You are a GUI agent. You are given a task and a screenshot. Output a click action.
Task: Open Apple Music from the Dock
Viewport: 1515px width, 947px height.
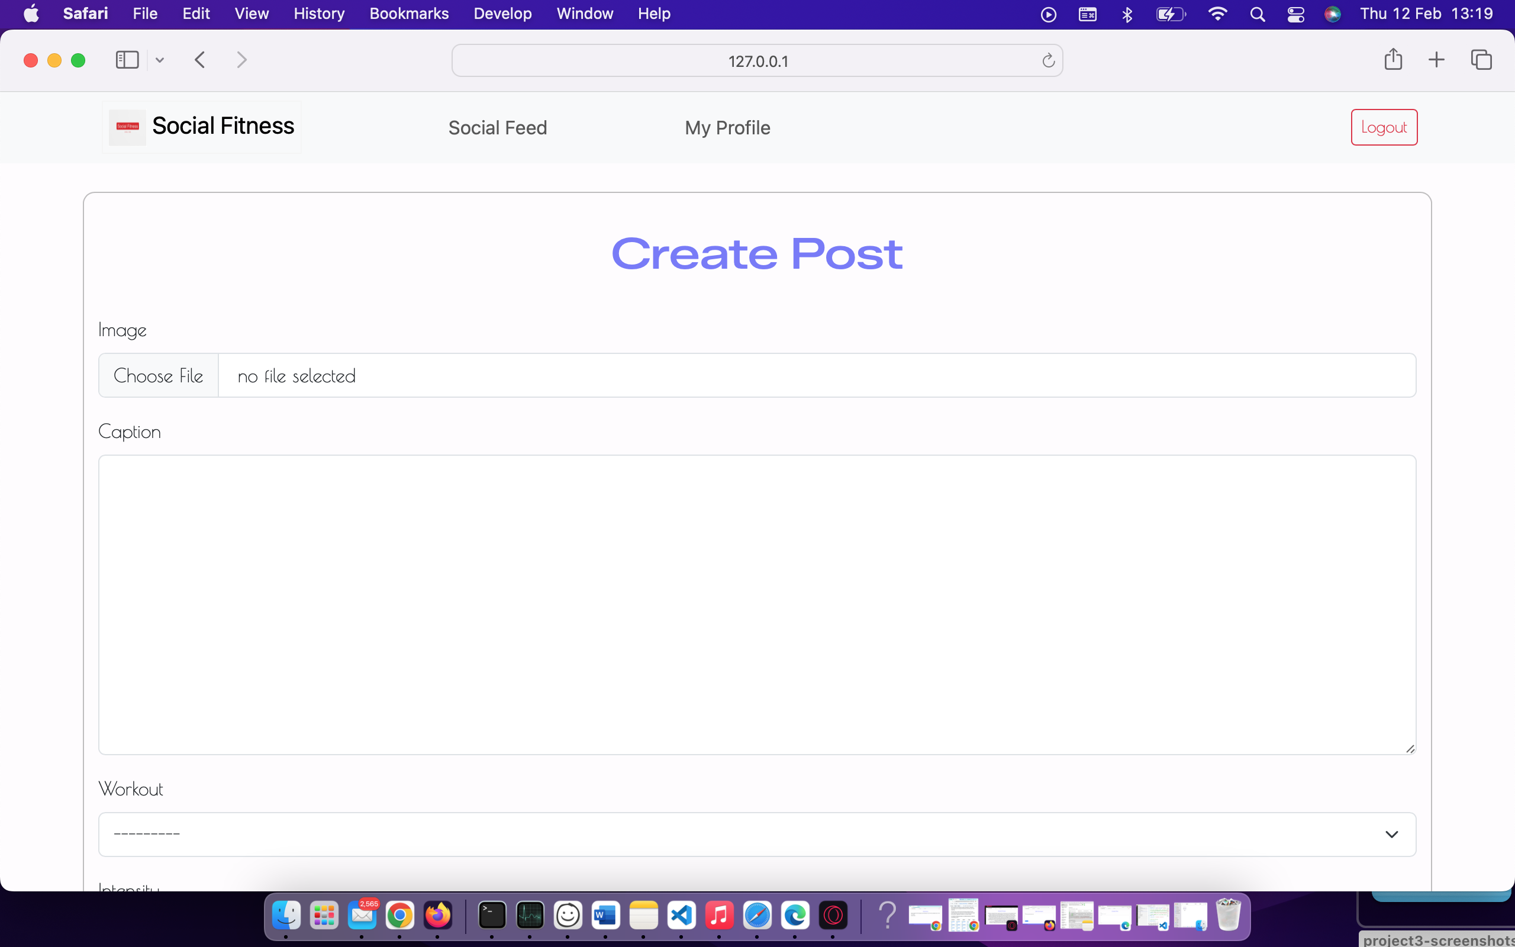(719, 915)
